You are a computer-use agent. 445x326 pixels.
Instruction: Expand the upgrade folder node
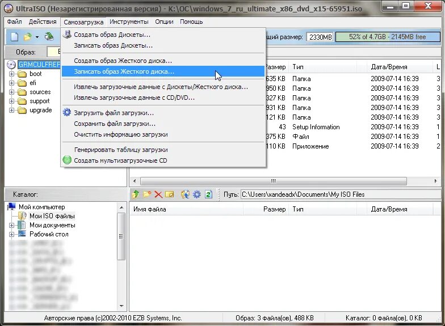(11, 110)
